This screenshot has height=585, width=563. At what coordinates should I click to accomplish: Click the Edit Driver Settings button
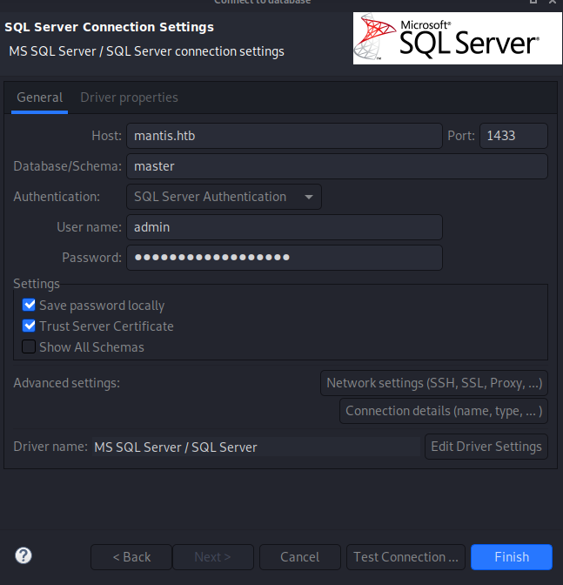[x=486, y=447]
